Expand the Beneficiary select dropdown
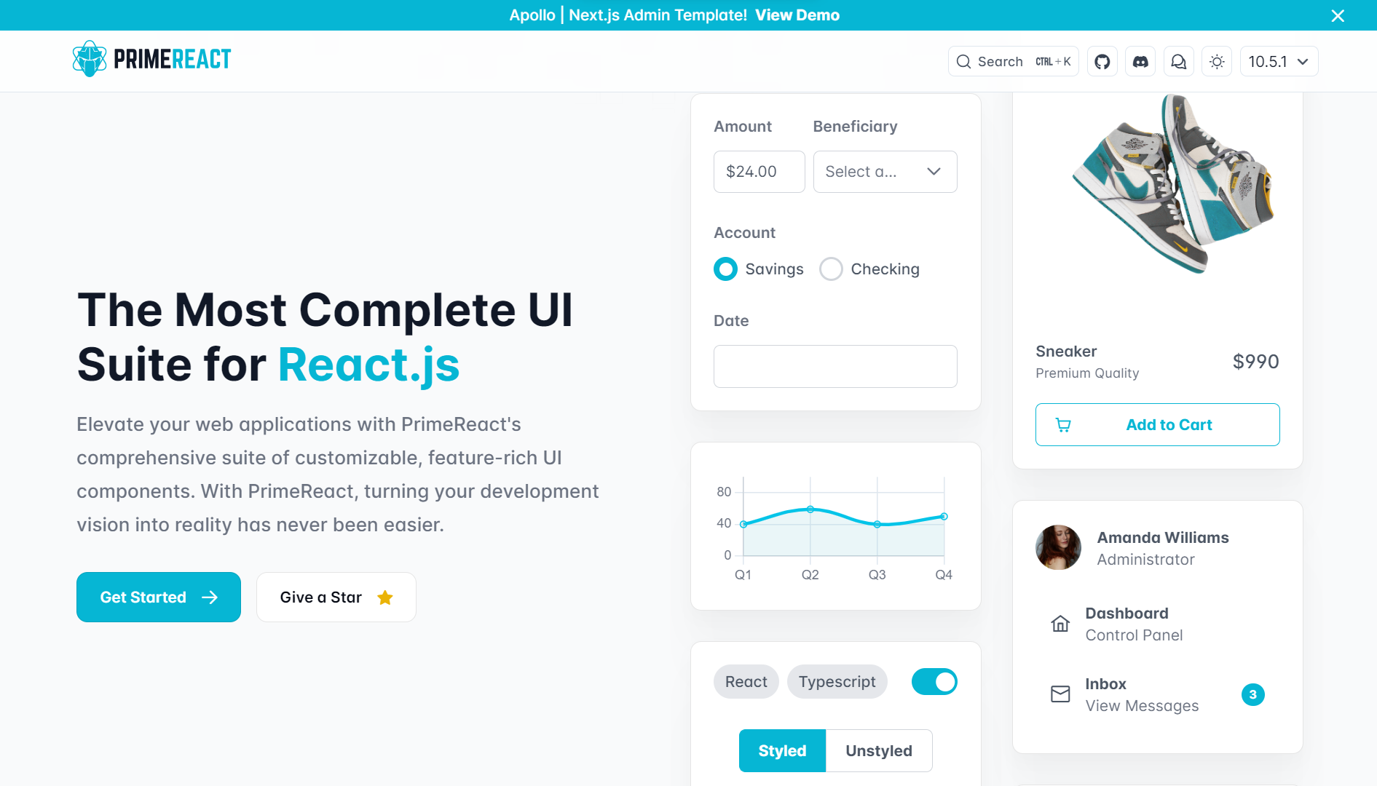This screenshot has height=786, width=1377. 885,172
